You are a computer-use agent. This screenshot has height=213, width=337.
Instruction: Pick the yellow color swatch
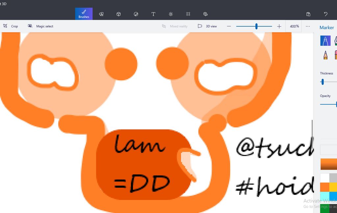click(x=333, y=187)
